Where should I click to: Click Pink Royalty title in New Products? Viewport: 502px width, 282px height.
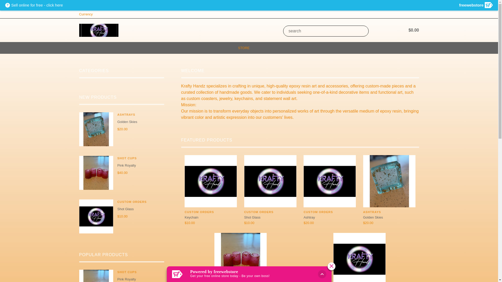click(127, 166)
